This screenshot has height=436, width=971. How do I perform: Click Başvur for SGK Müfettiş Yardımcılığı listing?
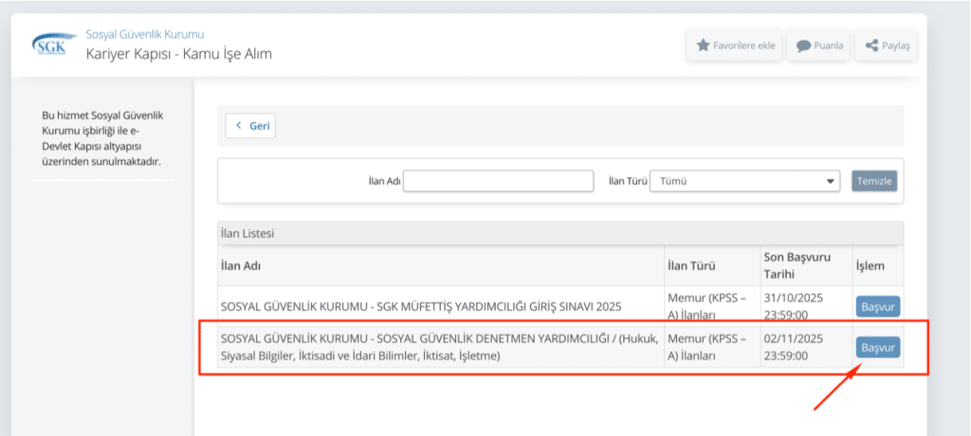tap(877, 307)
